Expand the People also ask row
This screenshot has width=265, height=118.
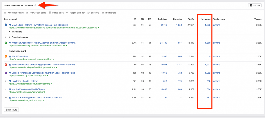(x=18, y=37)
